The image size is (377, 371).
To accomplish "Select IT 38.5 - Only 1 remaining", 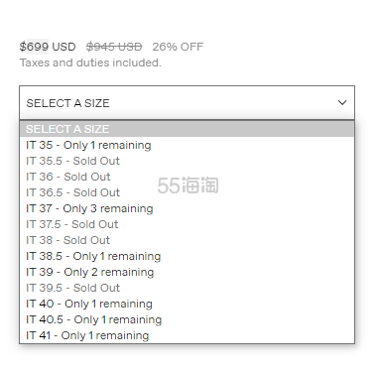I will (x=187, y=256).
